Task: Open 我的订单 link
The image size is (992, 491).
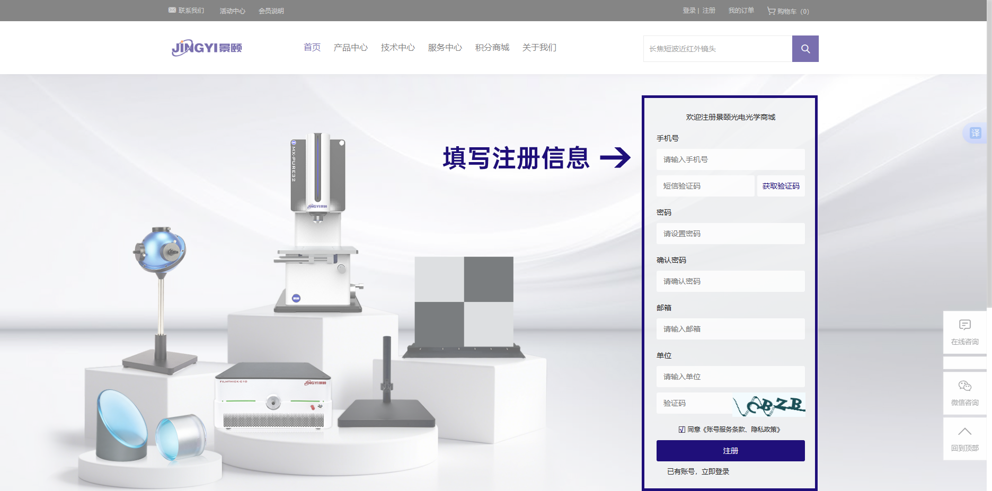Action: point(741,11)
